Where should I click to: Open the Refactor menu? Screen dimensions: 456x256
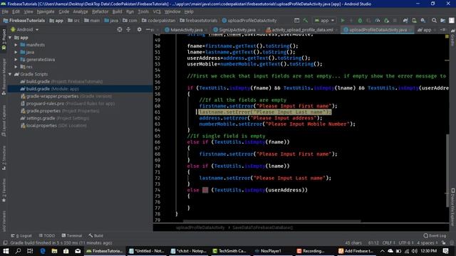click(100, 11)
